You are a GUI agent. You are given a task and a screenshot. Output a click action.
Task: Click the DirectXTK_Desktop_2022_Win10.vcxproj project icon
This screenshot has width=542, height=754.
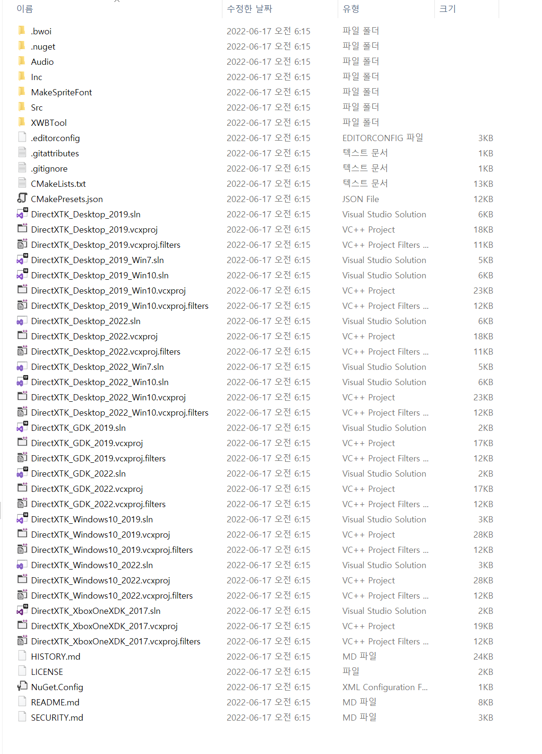[x=22, y=397]
